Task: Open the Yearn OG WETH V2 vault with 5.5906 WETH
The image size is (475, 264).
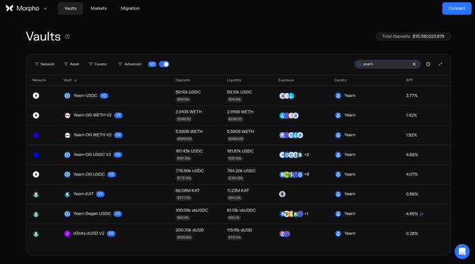Action: pos(238,135)
